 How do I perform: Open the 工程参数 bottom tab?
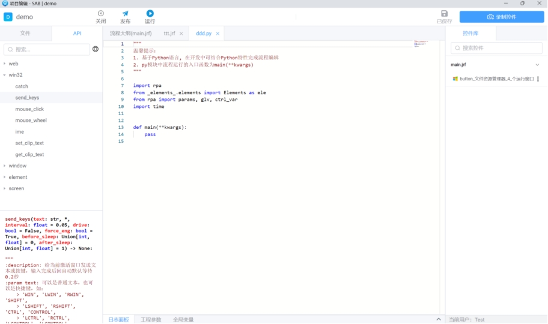[x=151, y=319]
